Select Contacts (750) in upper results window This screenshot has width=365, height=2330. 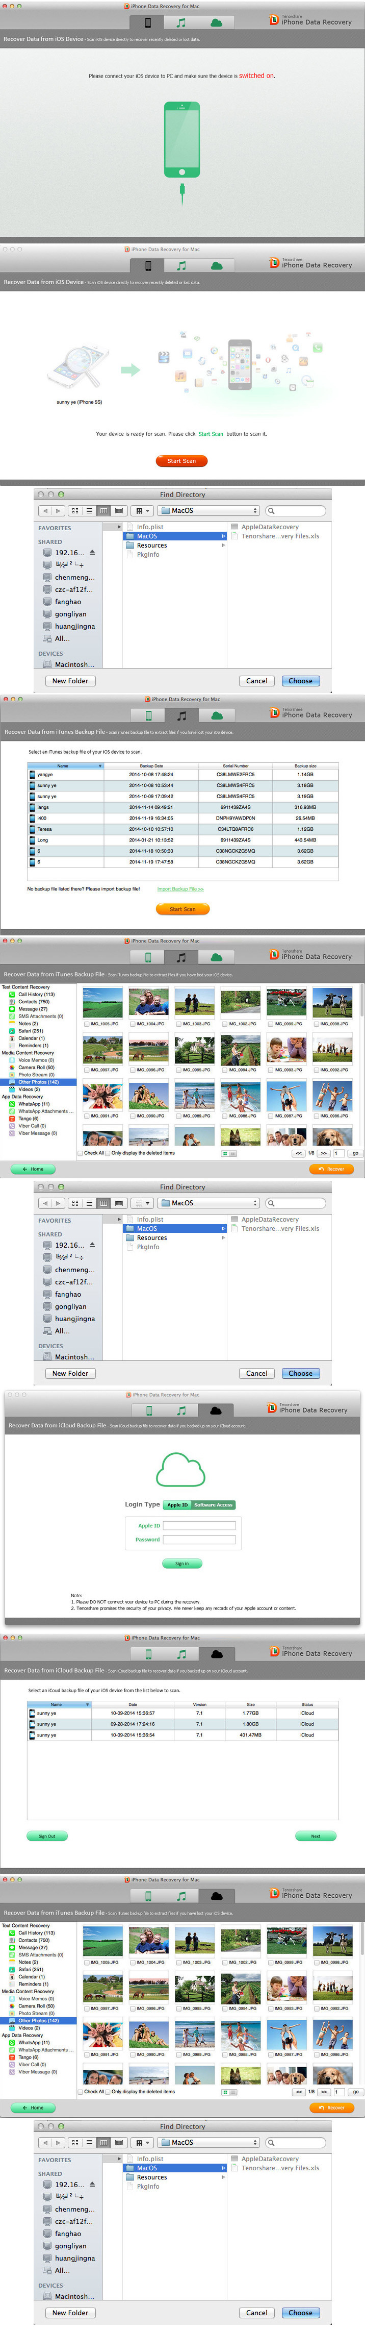click(x=34, y=1001)
